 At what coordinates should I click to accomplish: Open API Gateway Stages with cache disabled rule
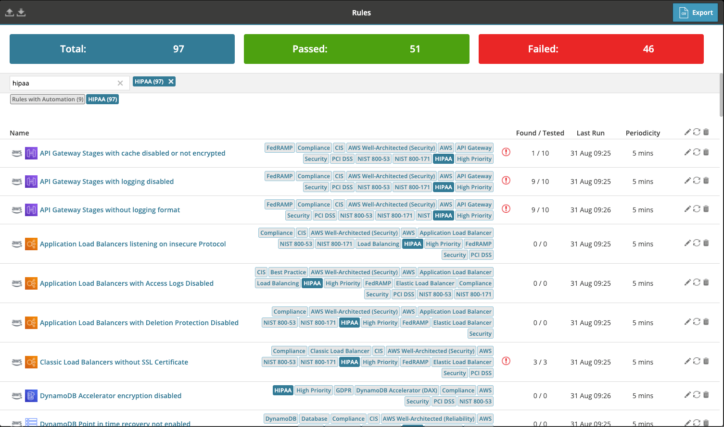tap(133, 153)
